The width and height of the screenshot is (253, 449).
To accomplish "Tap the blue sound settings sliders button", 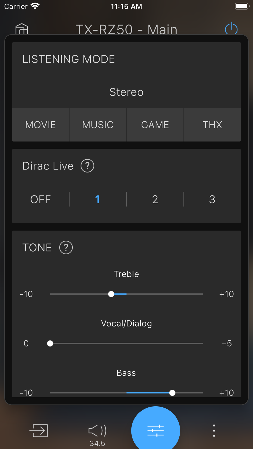I will [x=156, y=431].
